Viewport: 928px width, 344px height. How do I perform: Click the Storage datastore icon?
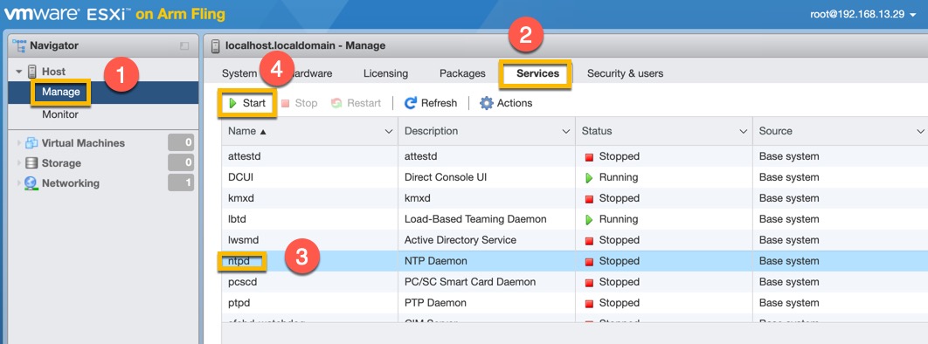(31, 163)
